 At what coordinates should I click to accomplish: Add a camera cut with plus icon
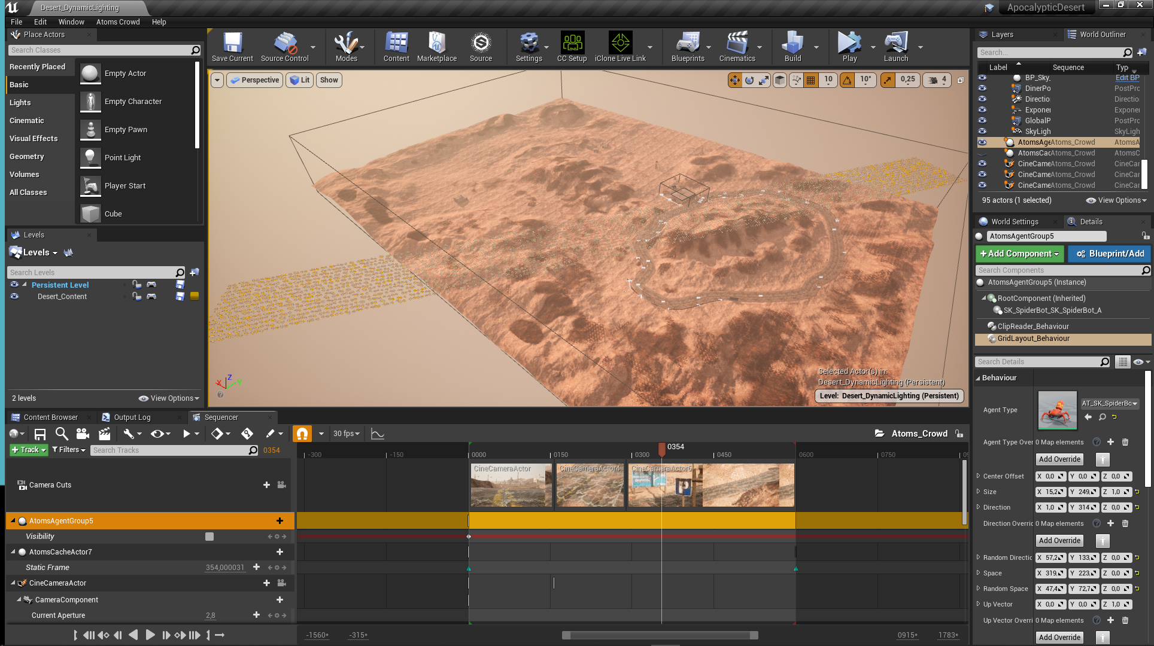click(266, 485)
